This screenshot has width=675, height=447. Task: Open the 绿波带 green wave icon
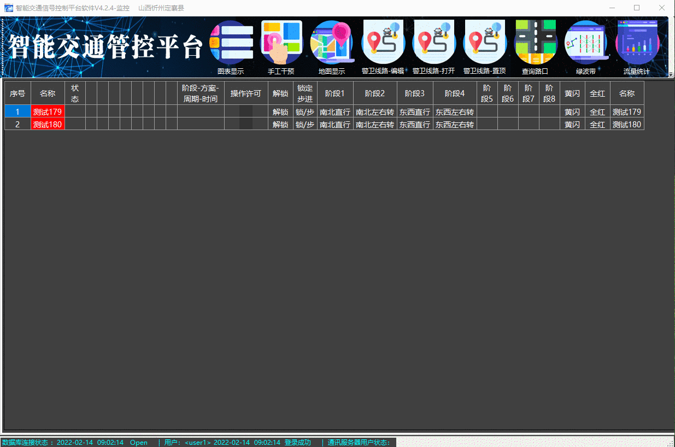586,44
